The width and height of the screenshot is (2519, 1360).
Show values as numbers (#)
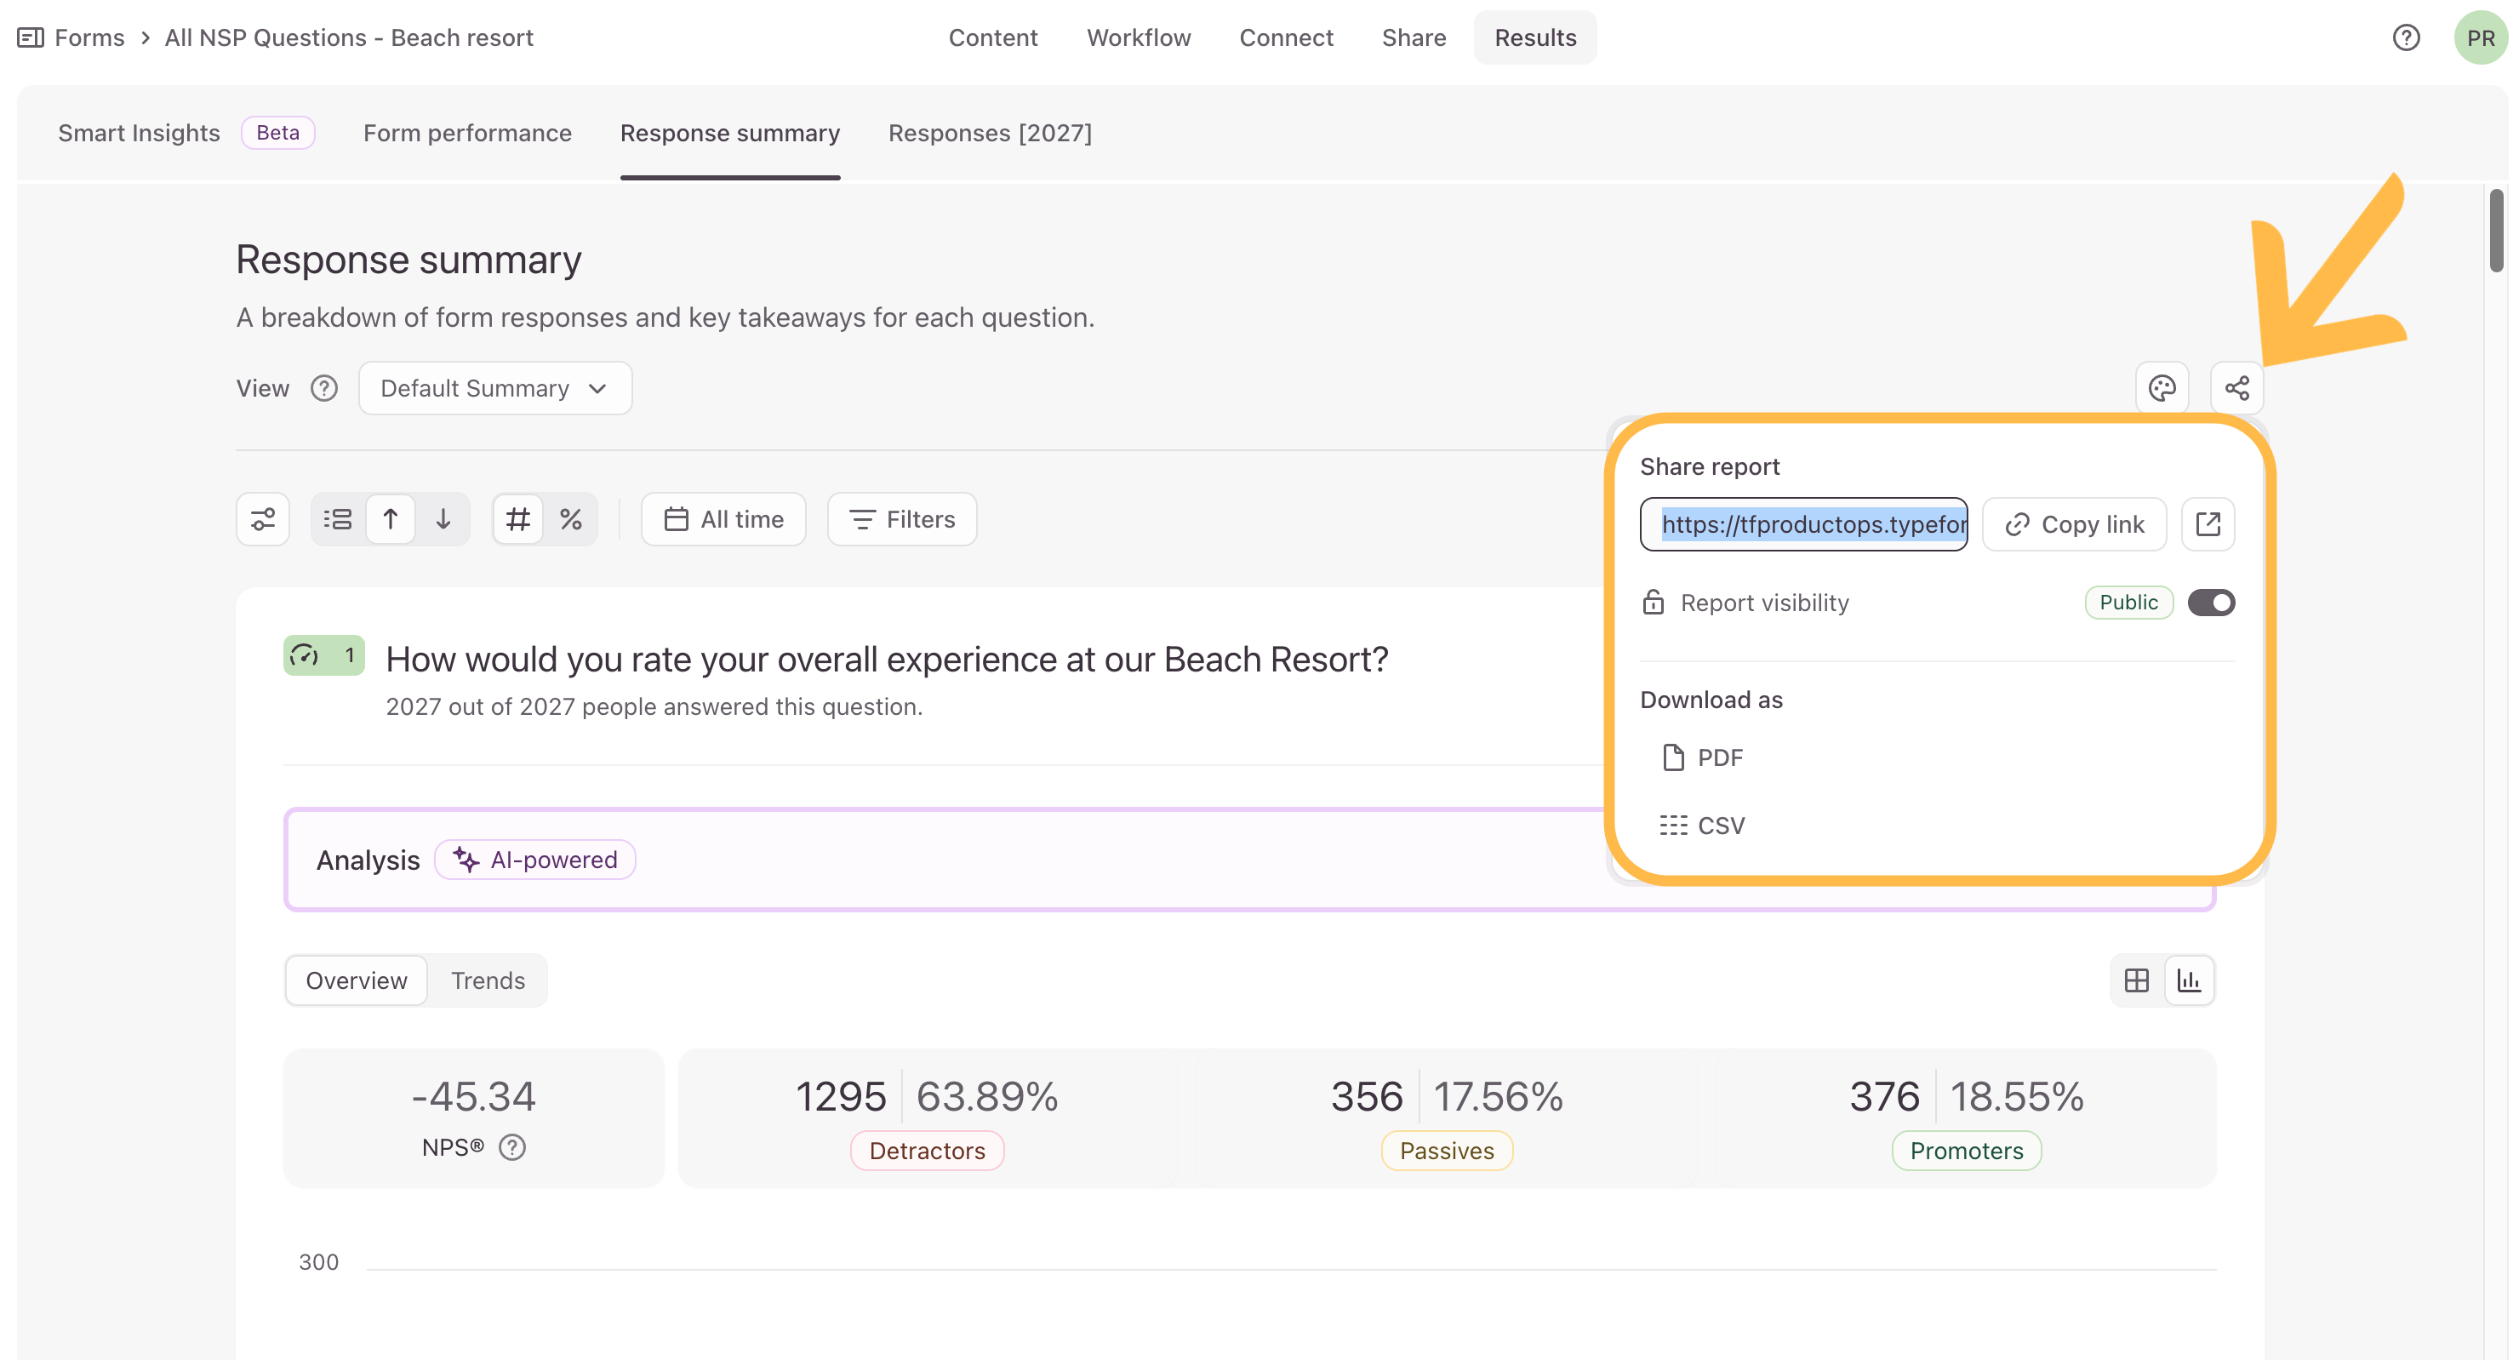click(x=518, y=519)
